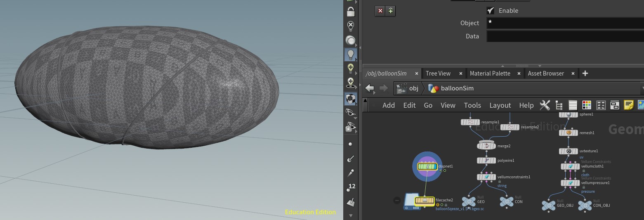644x220 pixels.
Task: Collapse filecache2 node with minus button
Action: (x=397, y=200)
